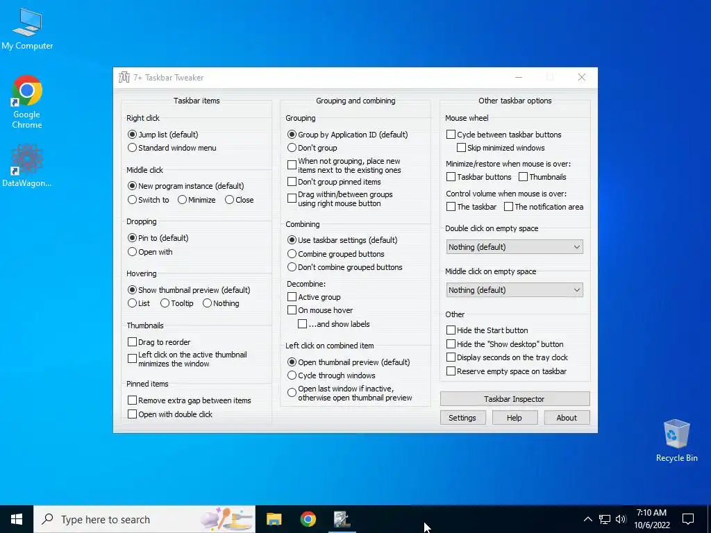
Task: Show hidden tray icons chevron
Action: (x=587, y=519)
